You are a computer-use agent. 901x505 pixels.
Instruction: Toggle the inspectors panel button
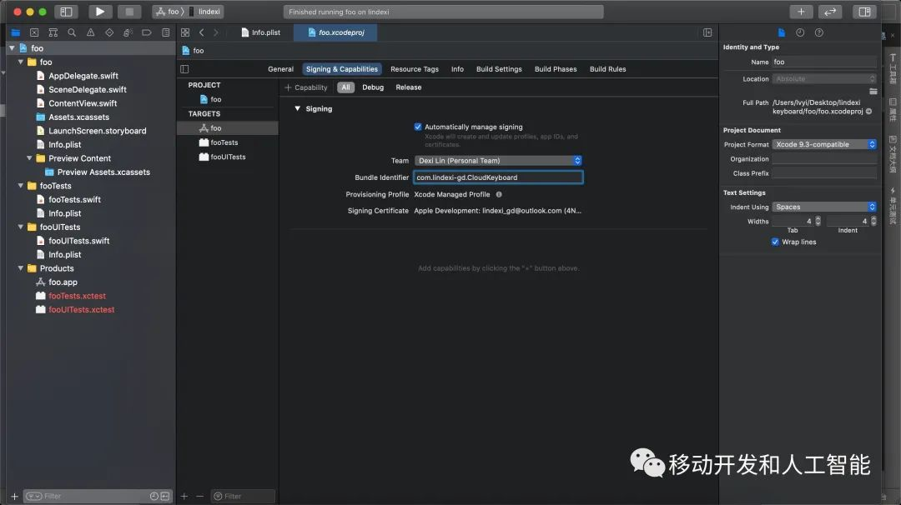point(864,12)
